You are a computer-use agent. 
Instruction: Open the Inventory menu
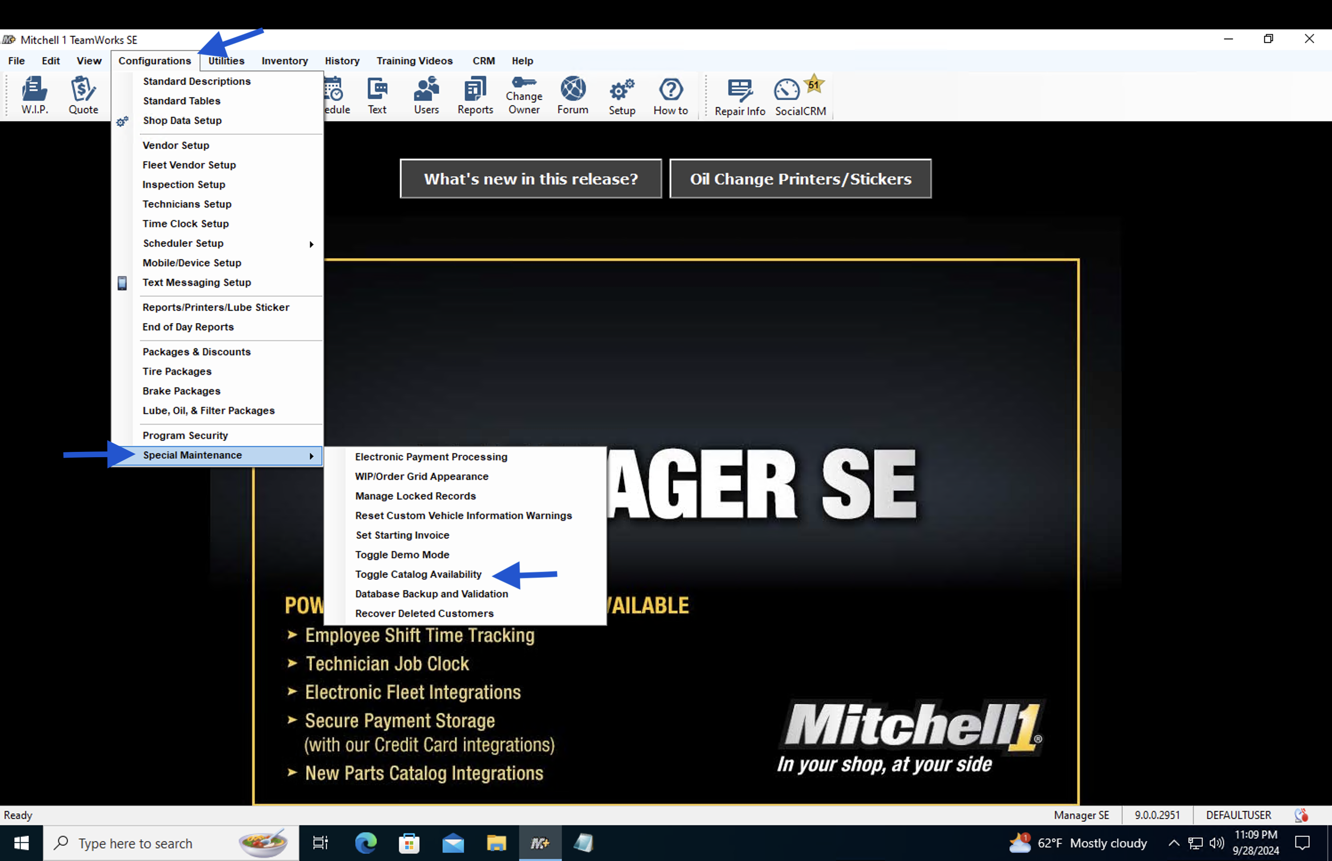click(x=284, y=61)
